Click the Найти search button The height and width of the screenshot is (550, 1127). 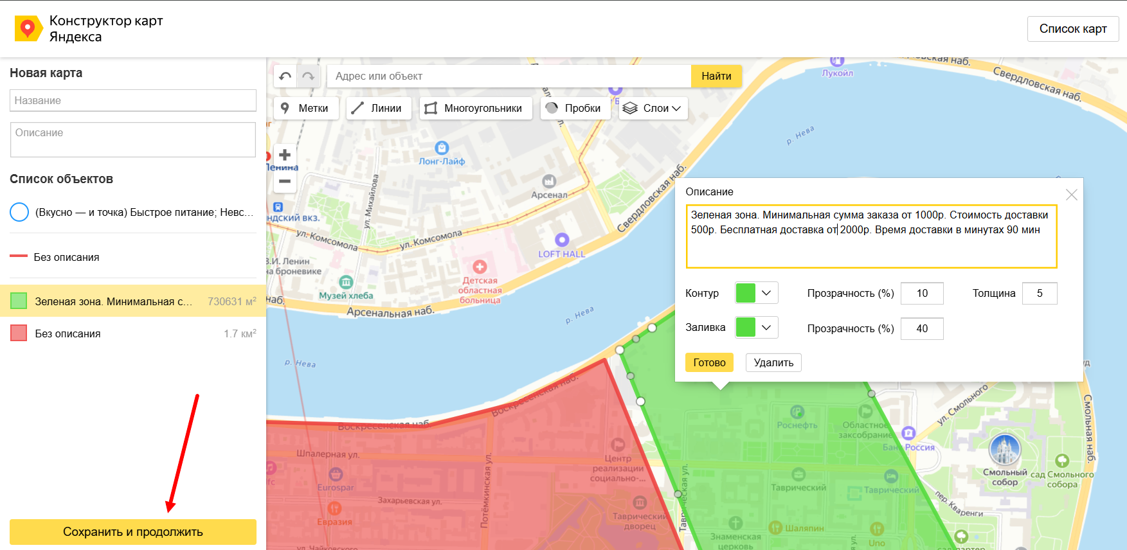(x=716, y=76)
